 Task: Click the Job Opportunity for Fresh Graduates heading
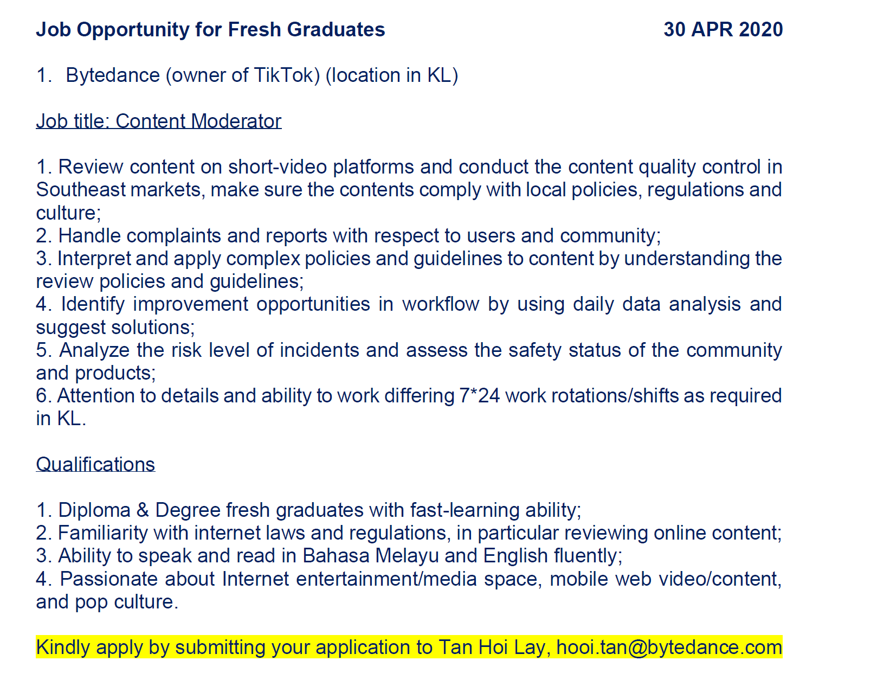210,30
